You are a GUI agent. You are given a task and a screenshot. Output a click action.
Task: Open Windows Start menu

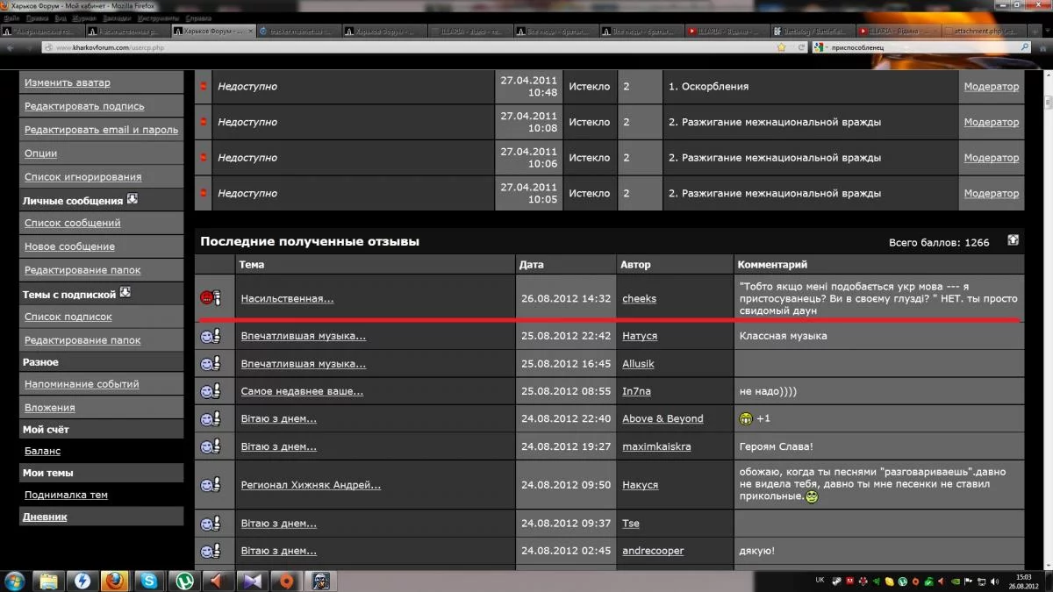15,581
